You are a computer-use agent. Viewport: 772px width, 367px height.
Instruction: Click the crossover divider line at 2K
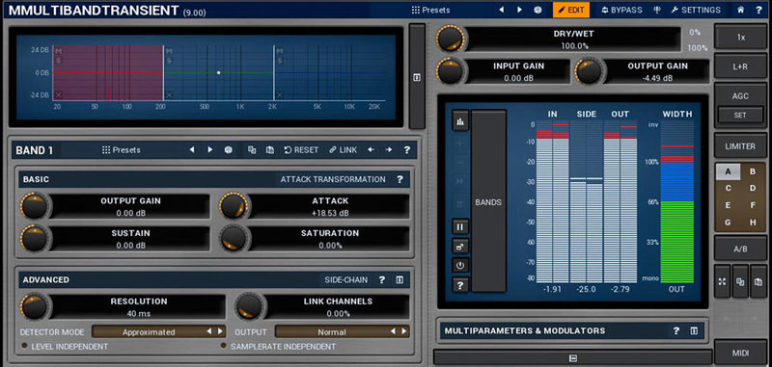point(274,72)
